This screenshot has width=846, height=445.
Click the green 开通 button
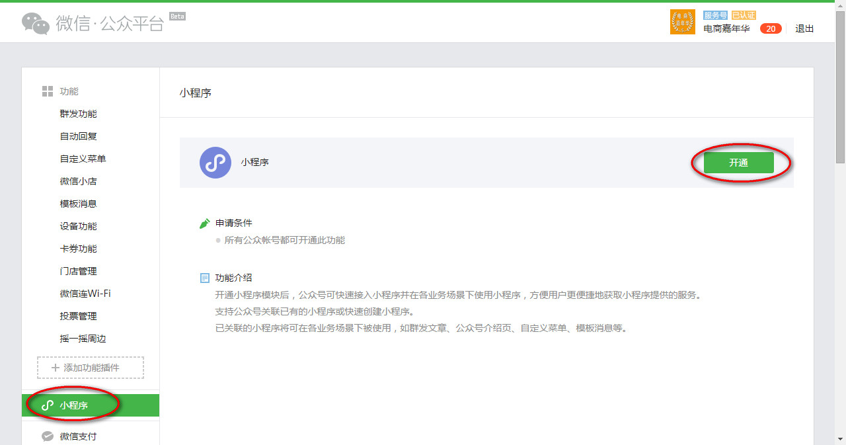[738, 163]
